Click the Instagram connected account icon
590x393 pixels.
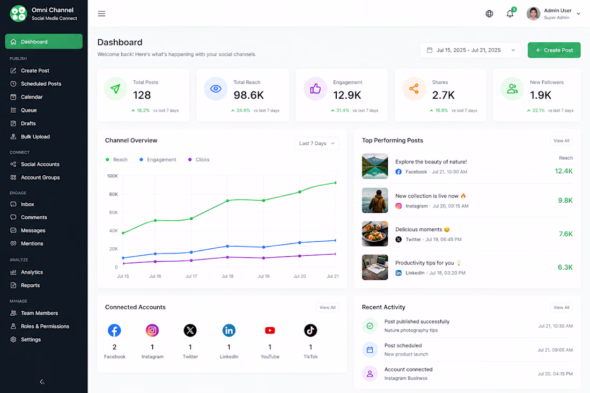point(152,330)
